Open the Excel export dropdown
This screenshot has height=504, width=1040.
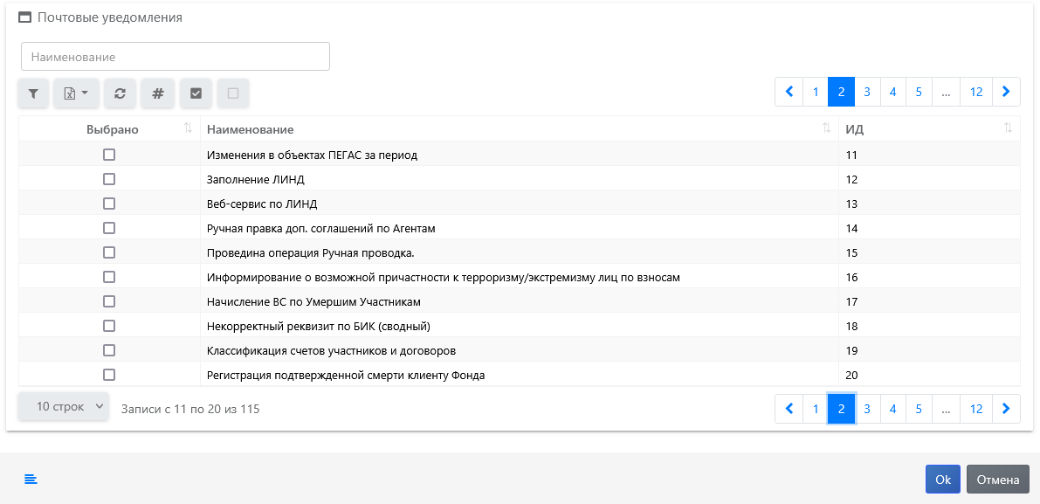pos(76,93)
